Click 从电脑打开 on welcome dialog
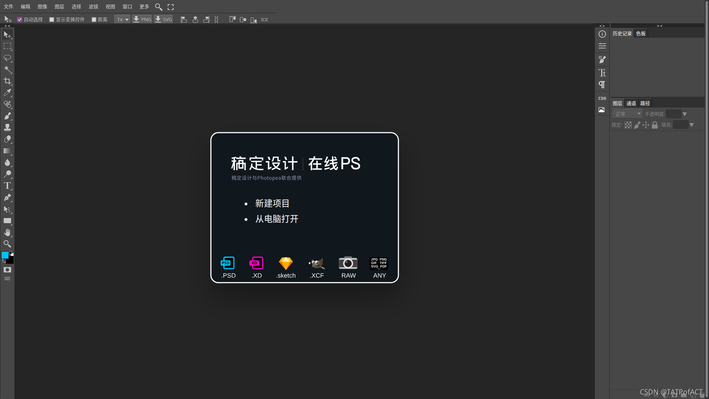 click(x=277, y=219)
